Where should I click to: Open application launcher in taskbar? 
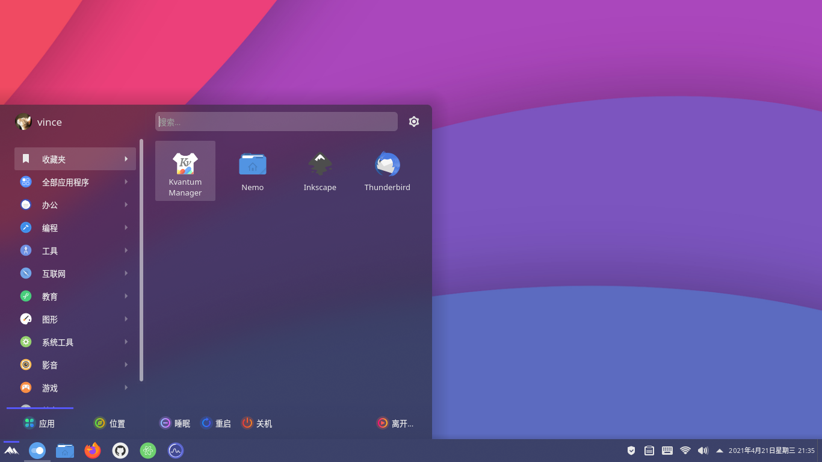click(11, 451)
